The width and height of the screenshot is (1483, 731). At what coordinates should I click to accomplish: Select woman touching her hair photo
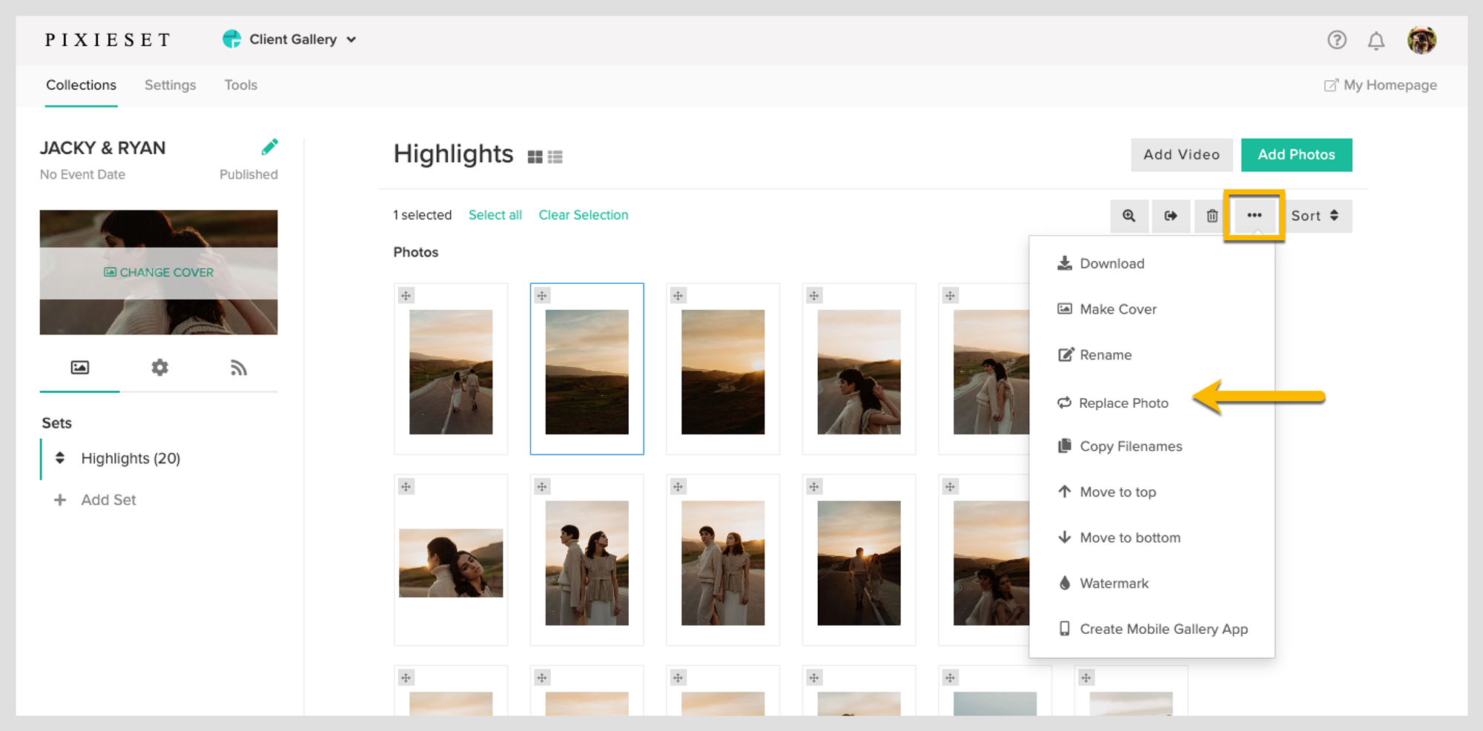point(859,372)
